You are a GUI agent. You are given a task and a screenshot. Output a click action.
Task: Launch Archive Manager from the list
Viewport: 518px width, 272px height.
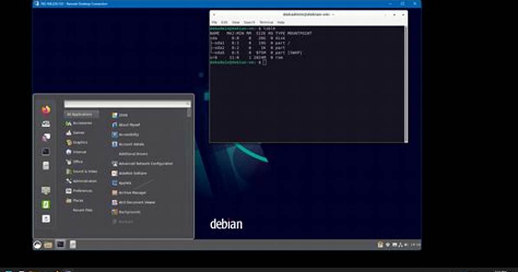(129, 193)
